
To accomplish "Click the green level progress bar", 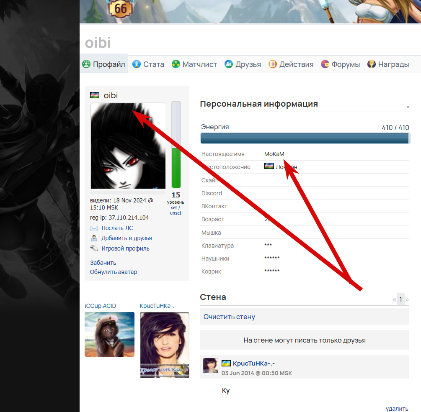I will pyautogui.click(x=176, y=145).
